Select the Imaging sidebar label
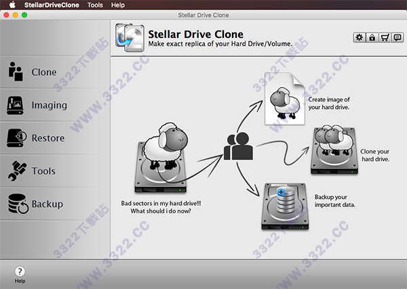This screenshot has height=289, width=407. pyautogui.click(x=50, y=105)
